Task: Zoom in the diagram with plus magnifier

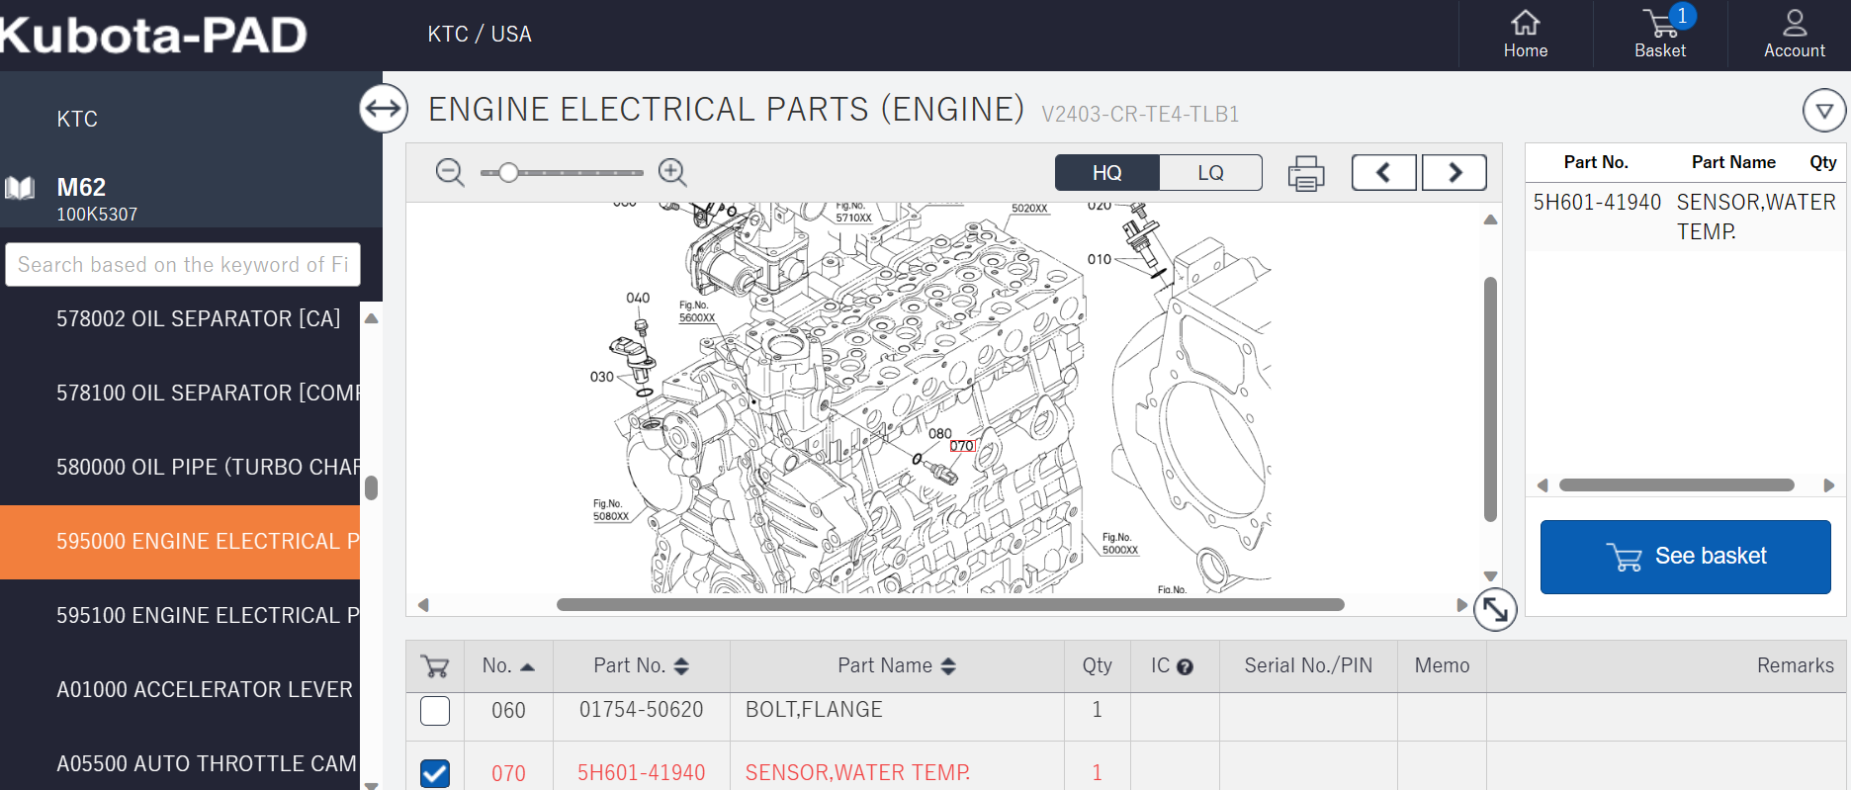Action: [672, 172]
